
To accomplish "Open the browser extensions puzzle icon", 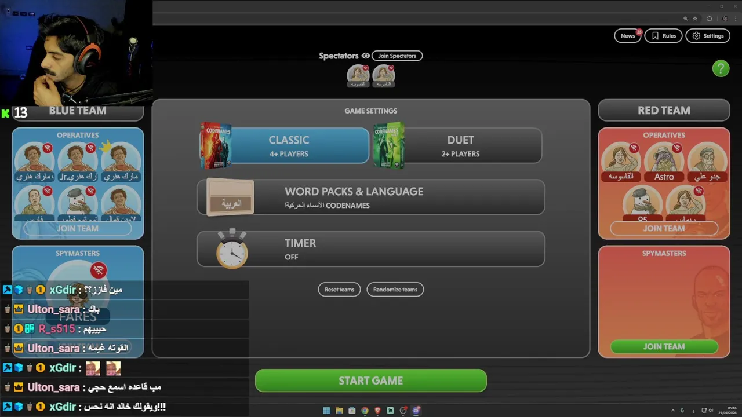I will [710, 19].
